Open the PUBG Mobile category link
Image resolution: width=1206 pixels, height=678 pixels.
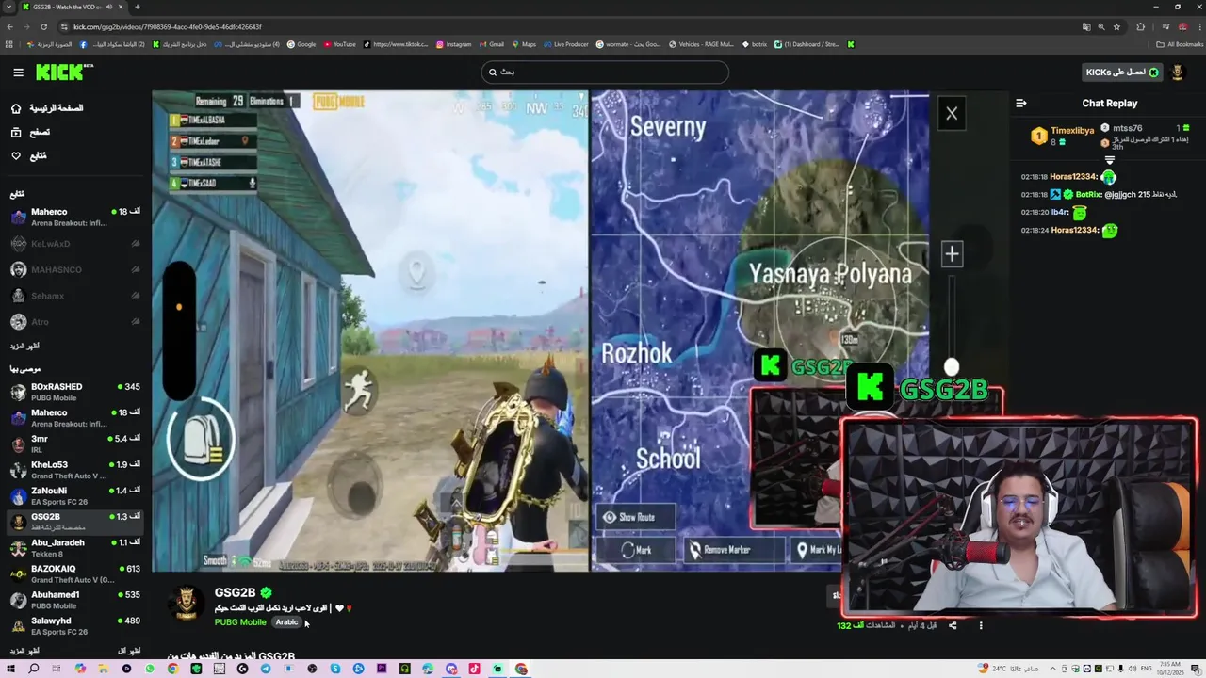pos(240,622)
